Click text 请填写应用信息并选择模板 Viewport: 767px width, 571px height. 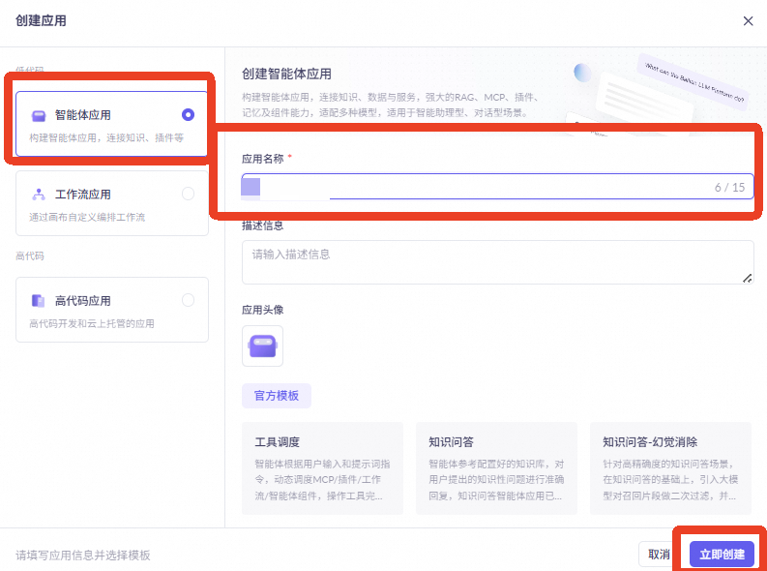coord(82,556)
